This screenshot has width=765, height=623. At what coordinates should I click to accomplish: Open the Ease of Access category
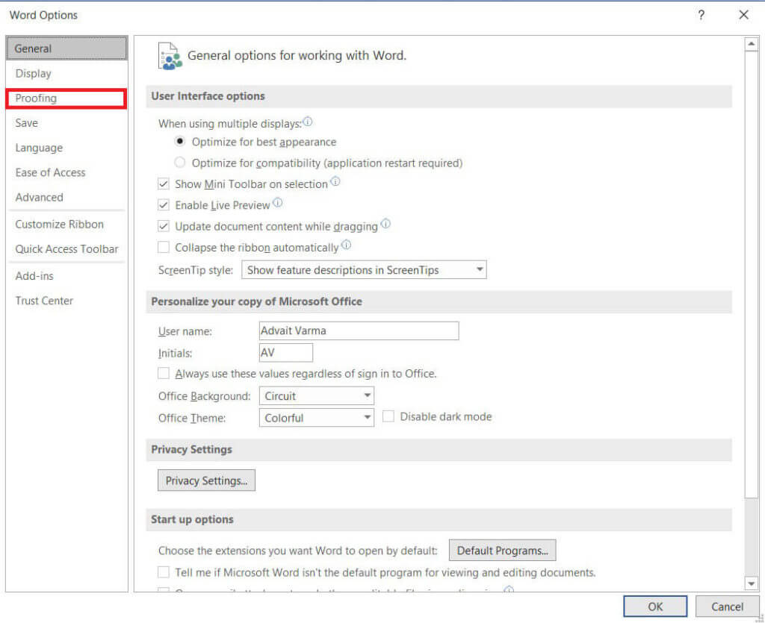point(66,172)
